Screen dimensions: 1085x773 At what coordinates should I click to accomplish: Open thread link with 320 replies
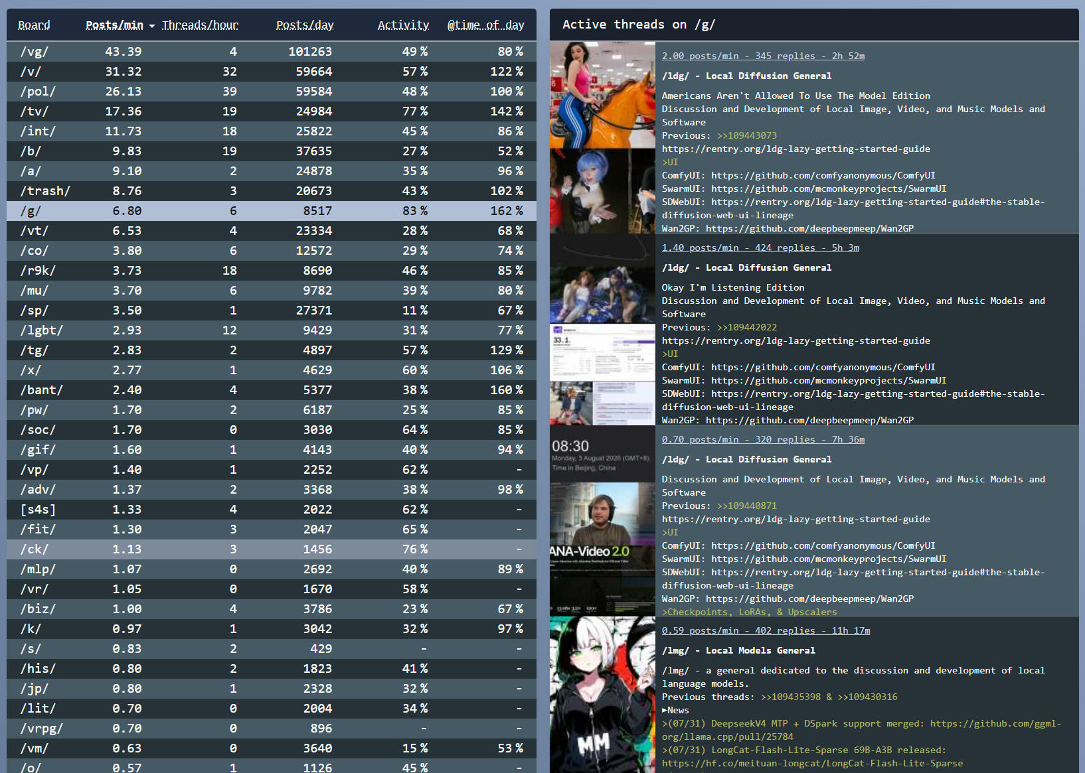[x=763, y=440]
